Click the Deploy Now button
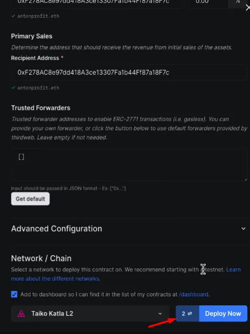The image size is (250, 334). point(223,313)
